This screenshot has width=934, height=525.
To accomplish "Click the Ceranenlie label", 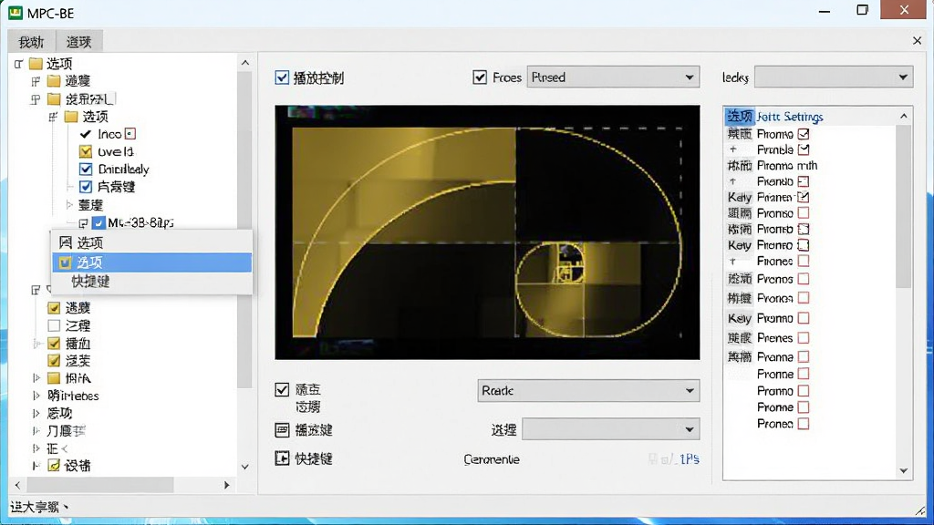I will [x=492, y=459].
